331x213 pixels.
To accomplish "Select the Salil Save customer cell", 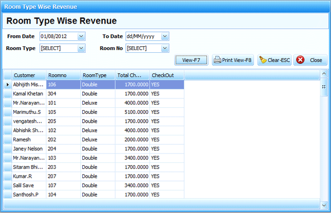I will pyautogui.click(x=29, y=185).
